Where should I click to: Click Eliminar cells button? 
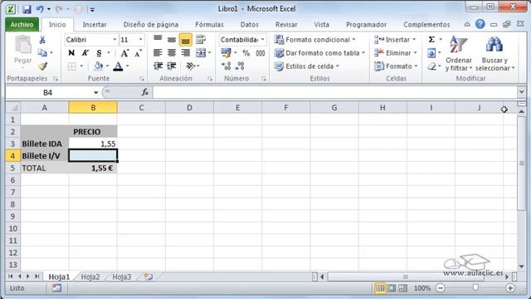click(x=395, y=53)
